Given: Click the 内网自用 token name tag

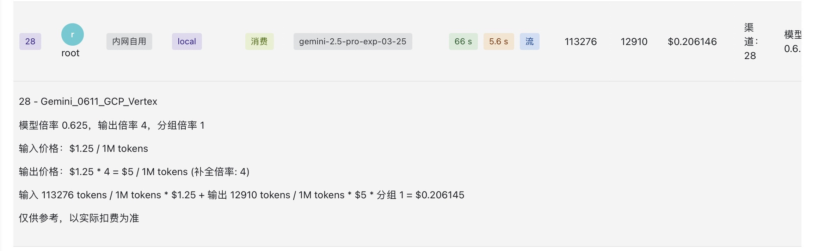Looking at the screenshot, I should tap(129, 41).
